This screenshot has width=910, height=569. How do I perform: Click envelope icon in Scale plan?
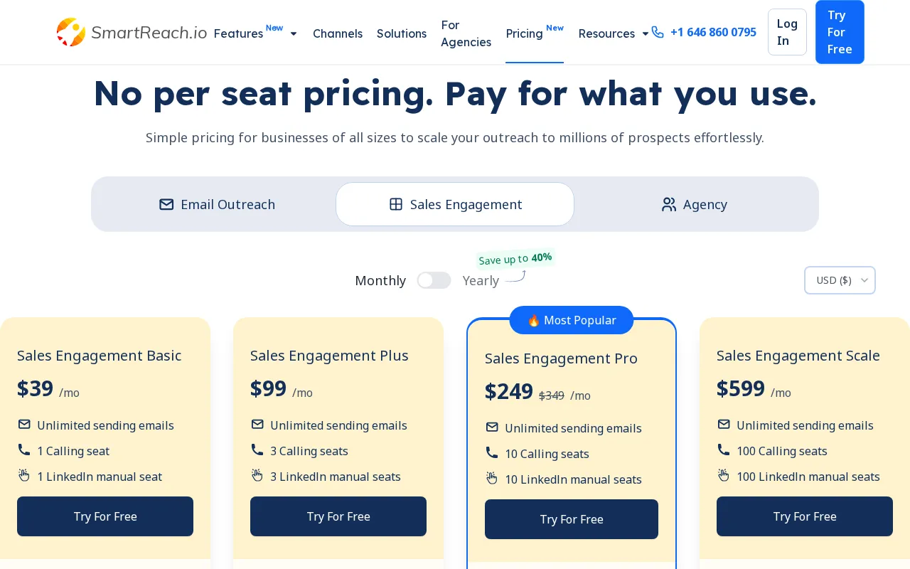pos(724,425)
